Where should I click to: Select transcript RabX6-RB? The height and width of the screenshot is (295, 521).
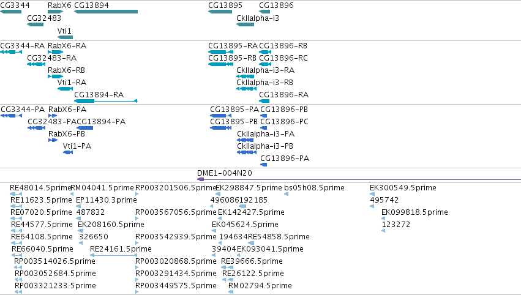(67, 70)
